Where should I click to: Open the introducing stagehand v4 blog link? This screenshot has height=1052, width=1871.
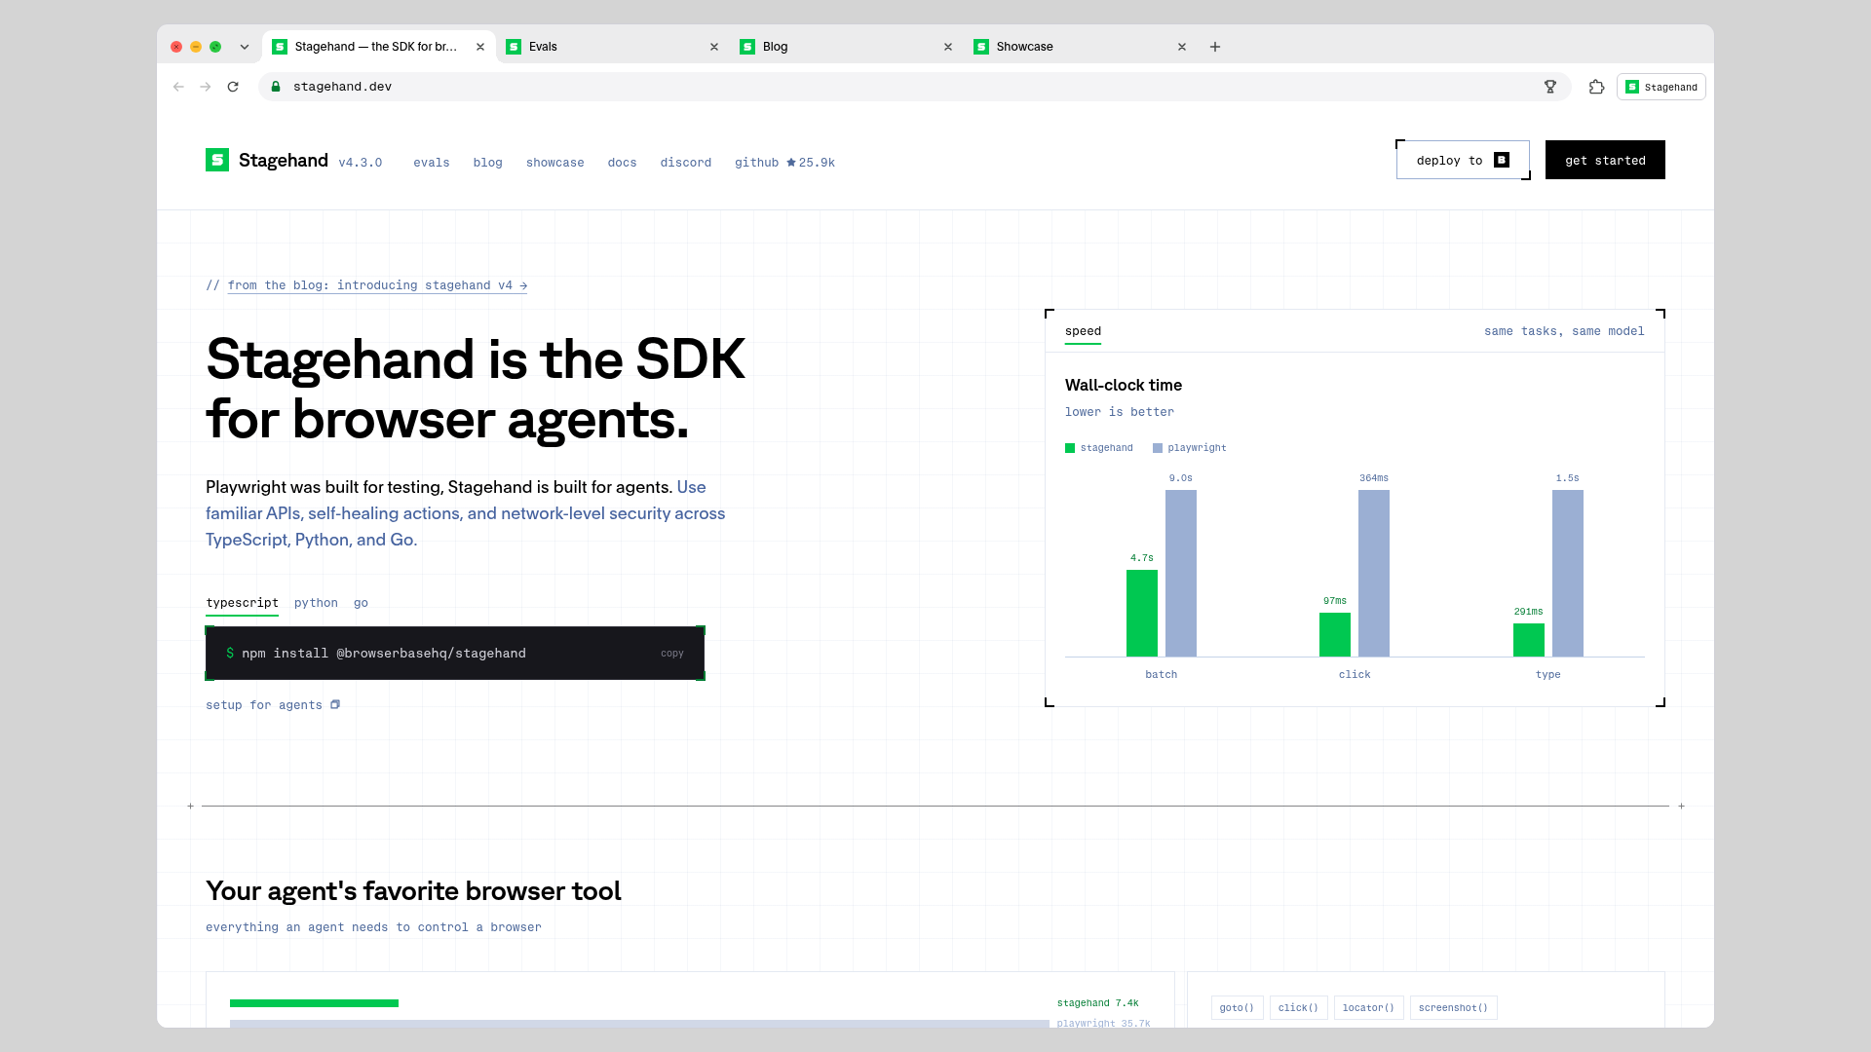point(377,285)
